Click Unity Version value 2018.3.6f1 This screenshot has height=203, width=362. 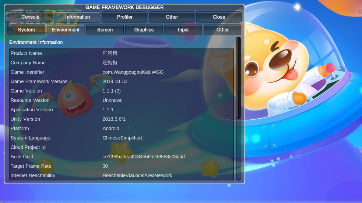coord(114,119)
